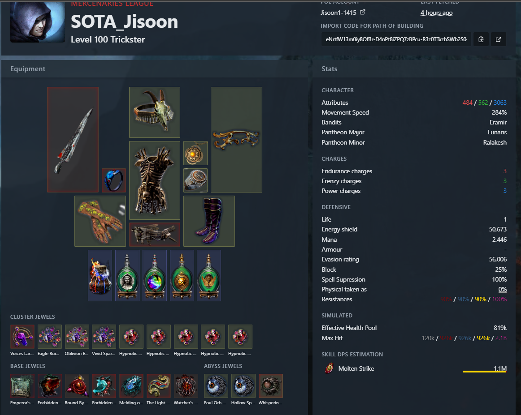The image size is (521, 415).
Task: Click the character portrait avatar
Action: tap(38, 22)
